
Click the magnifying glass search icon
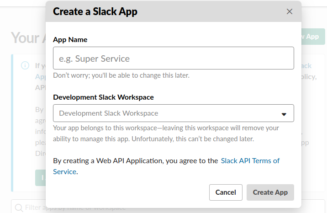(19, 208)
